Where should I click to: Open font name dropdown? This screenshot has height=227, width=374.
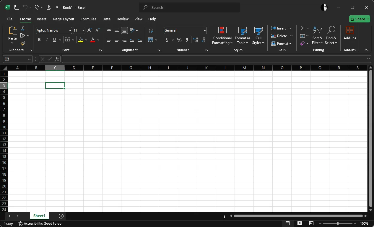pyautogui.click(x=70, y=30)
